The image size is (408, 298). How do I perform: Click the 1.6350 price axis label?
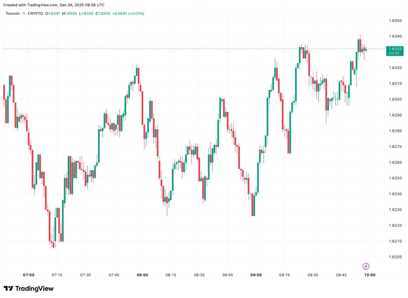pos(395,20)
